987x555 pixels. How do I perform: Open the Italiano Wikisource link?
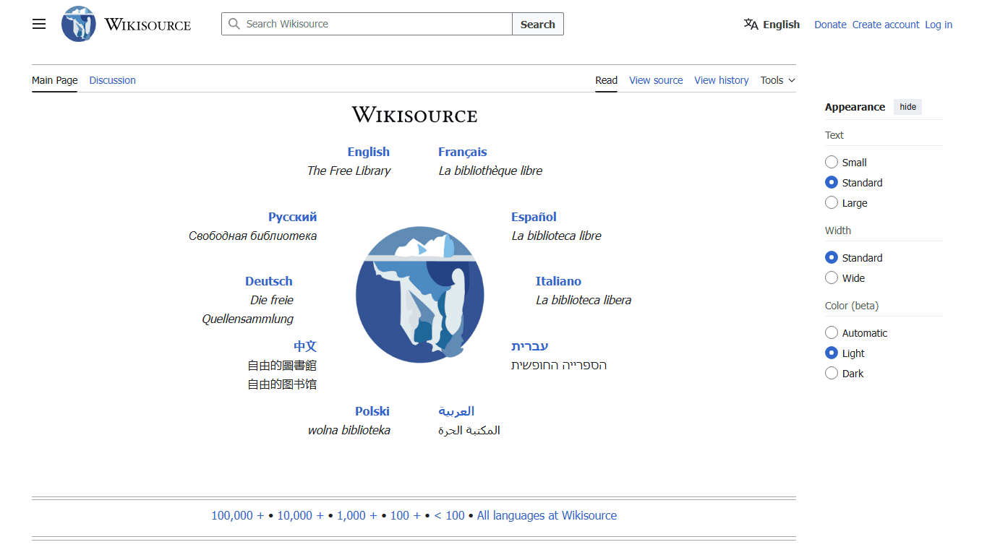click(558, 281)
